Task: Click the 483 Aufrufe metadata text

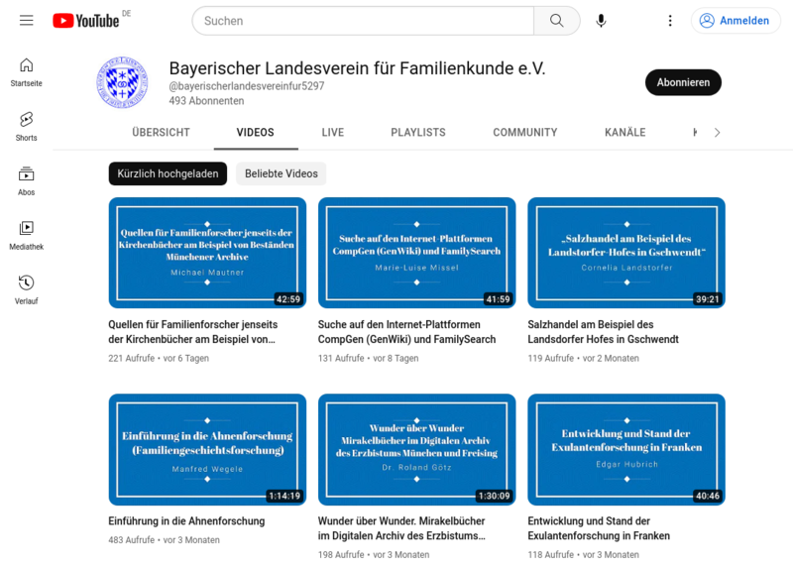Action: pyautogui.click(x=132, y=539)
